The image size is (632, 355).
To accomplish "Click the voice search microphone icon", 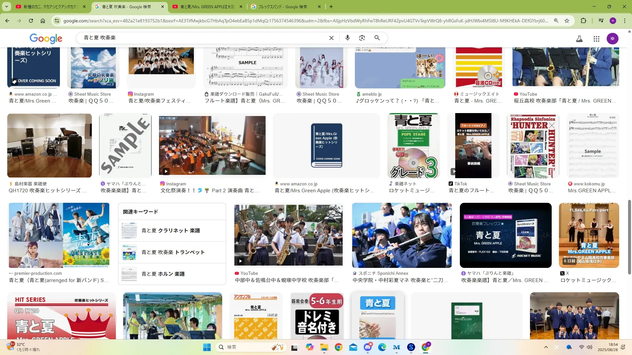I will [347, 38].
